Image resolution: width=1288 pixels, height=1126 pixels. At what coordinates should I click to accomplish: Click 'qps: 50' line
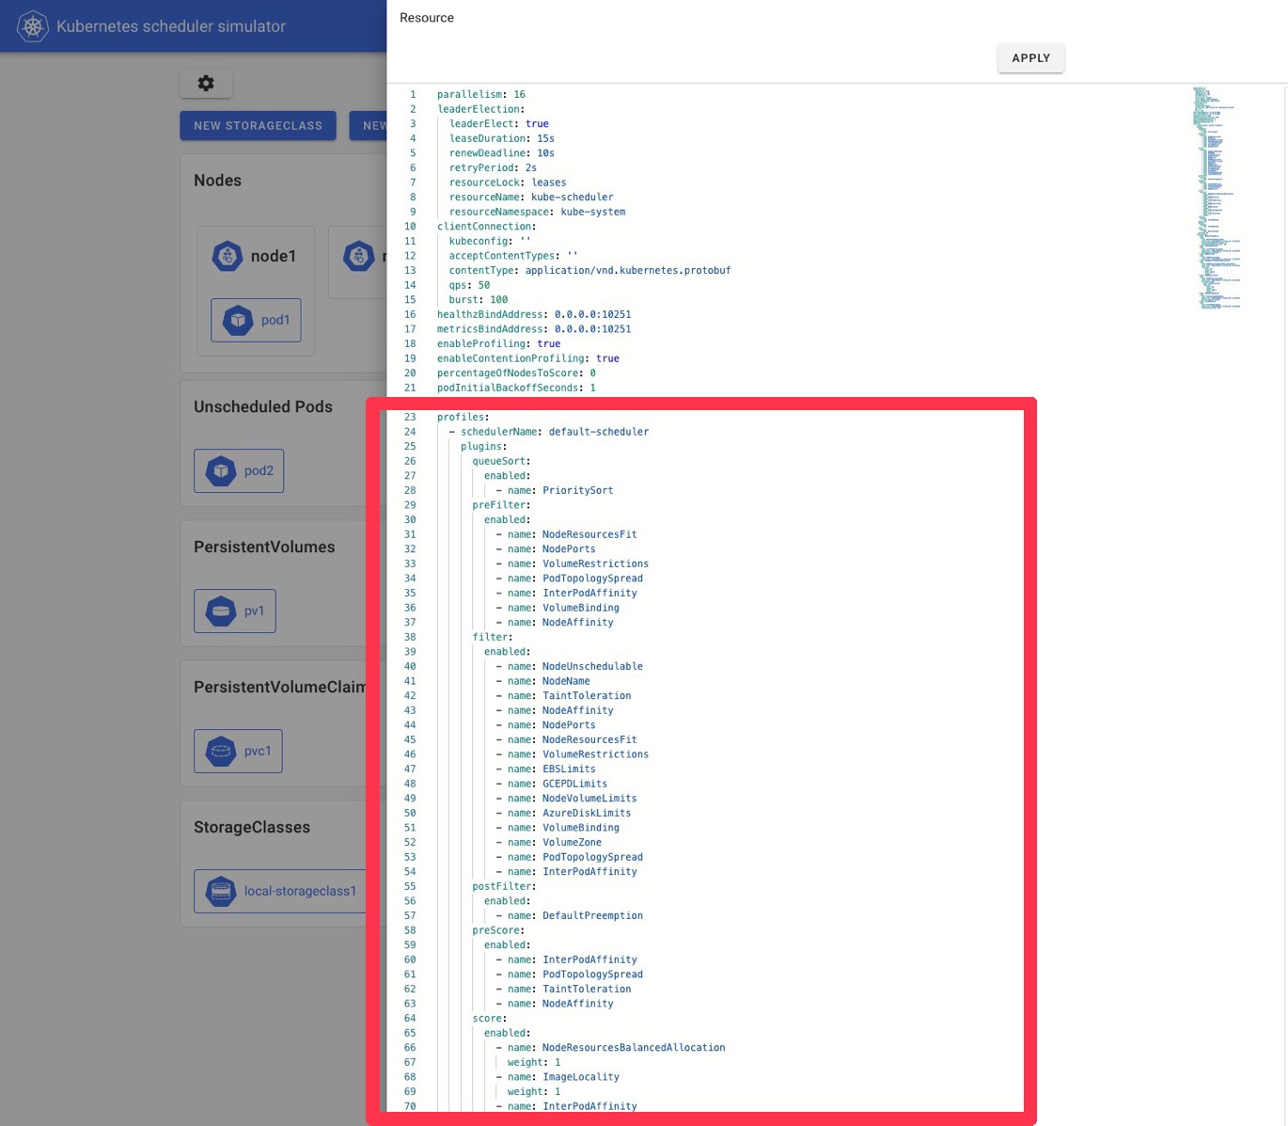click(x=469, y=285)
